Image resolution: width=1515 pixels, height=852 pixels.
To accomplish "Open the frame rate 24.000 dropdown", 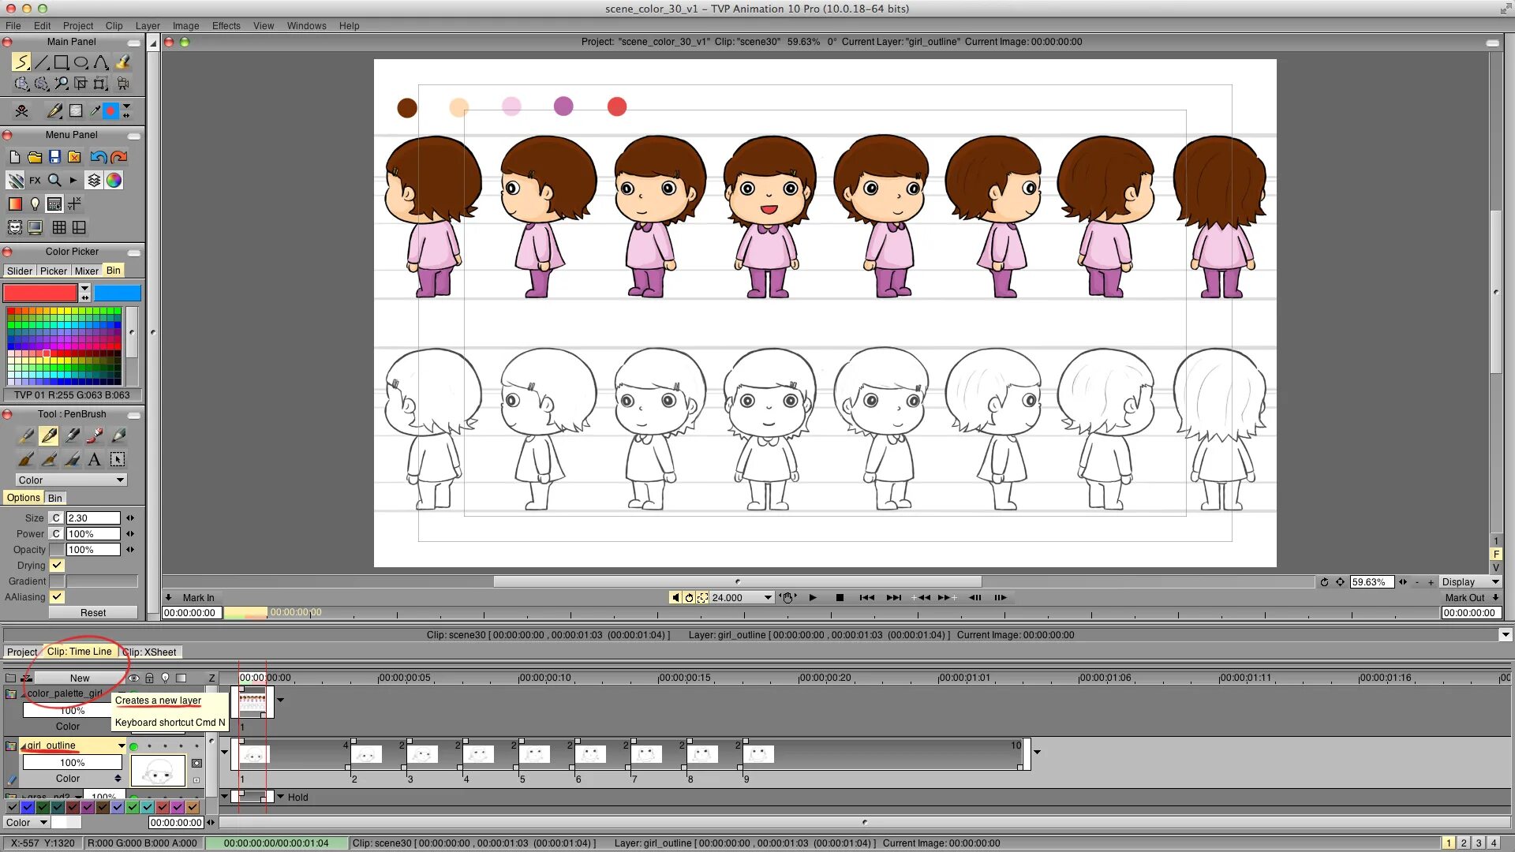I will coord(767,598).
